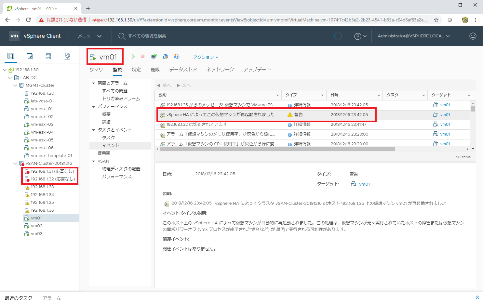Open the Networking inventory view
Viewport: 483px width, 303px height.
click(x=67, y=56)
